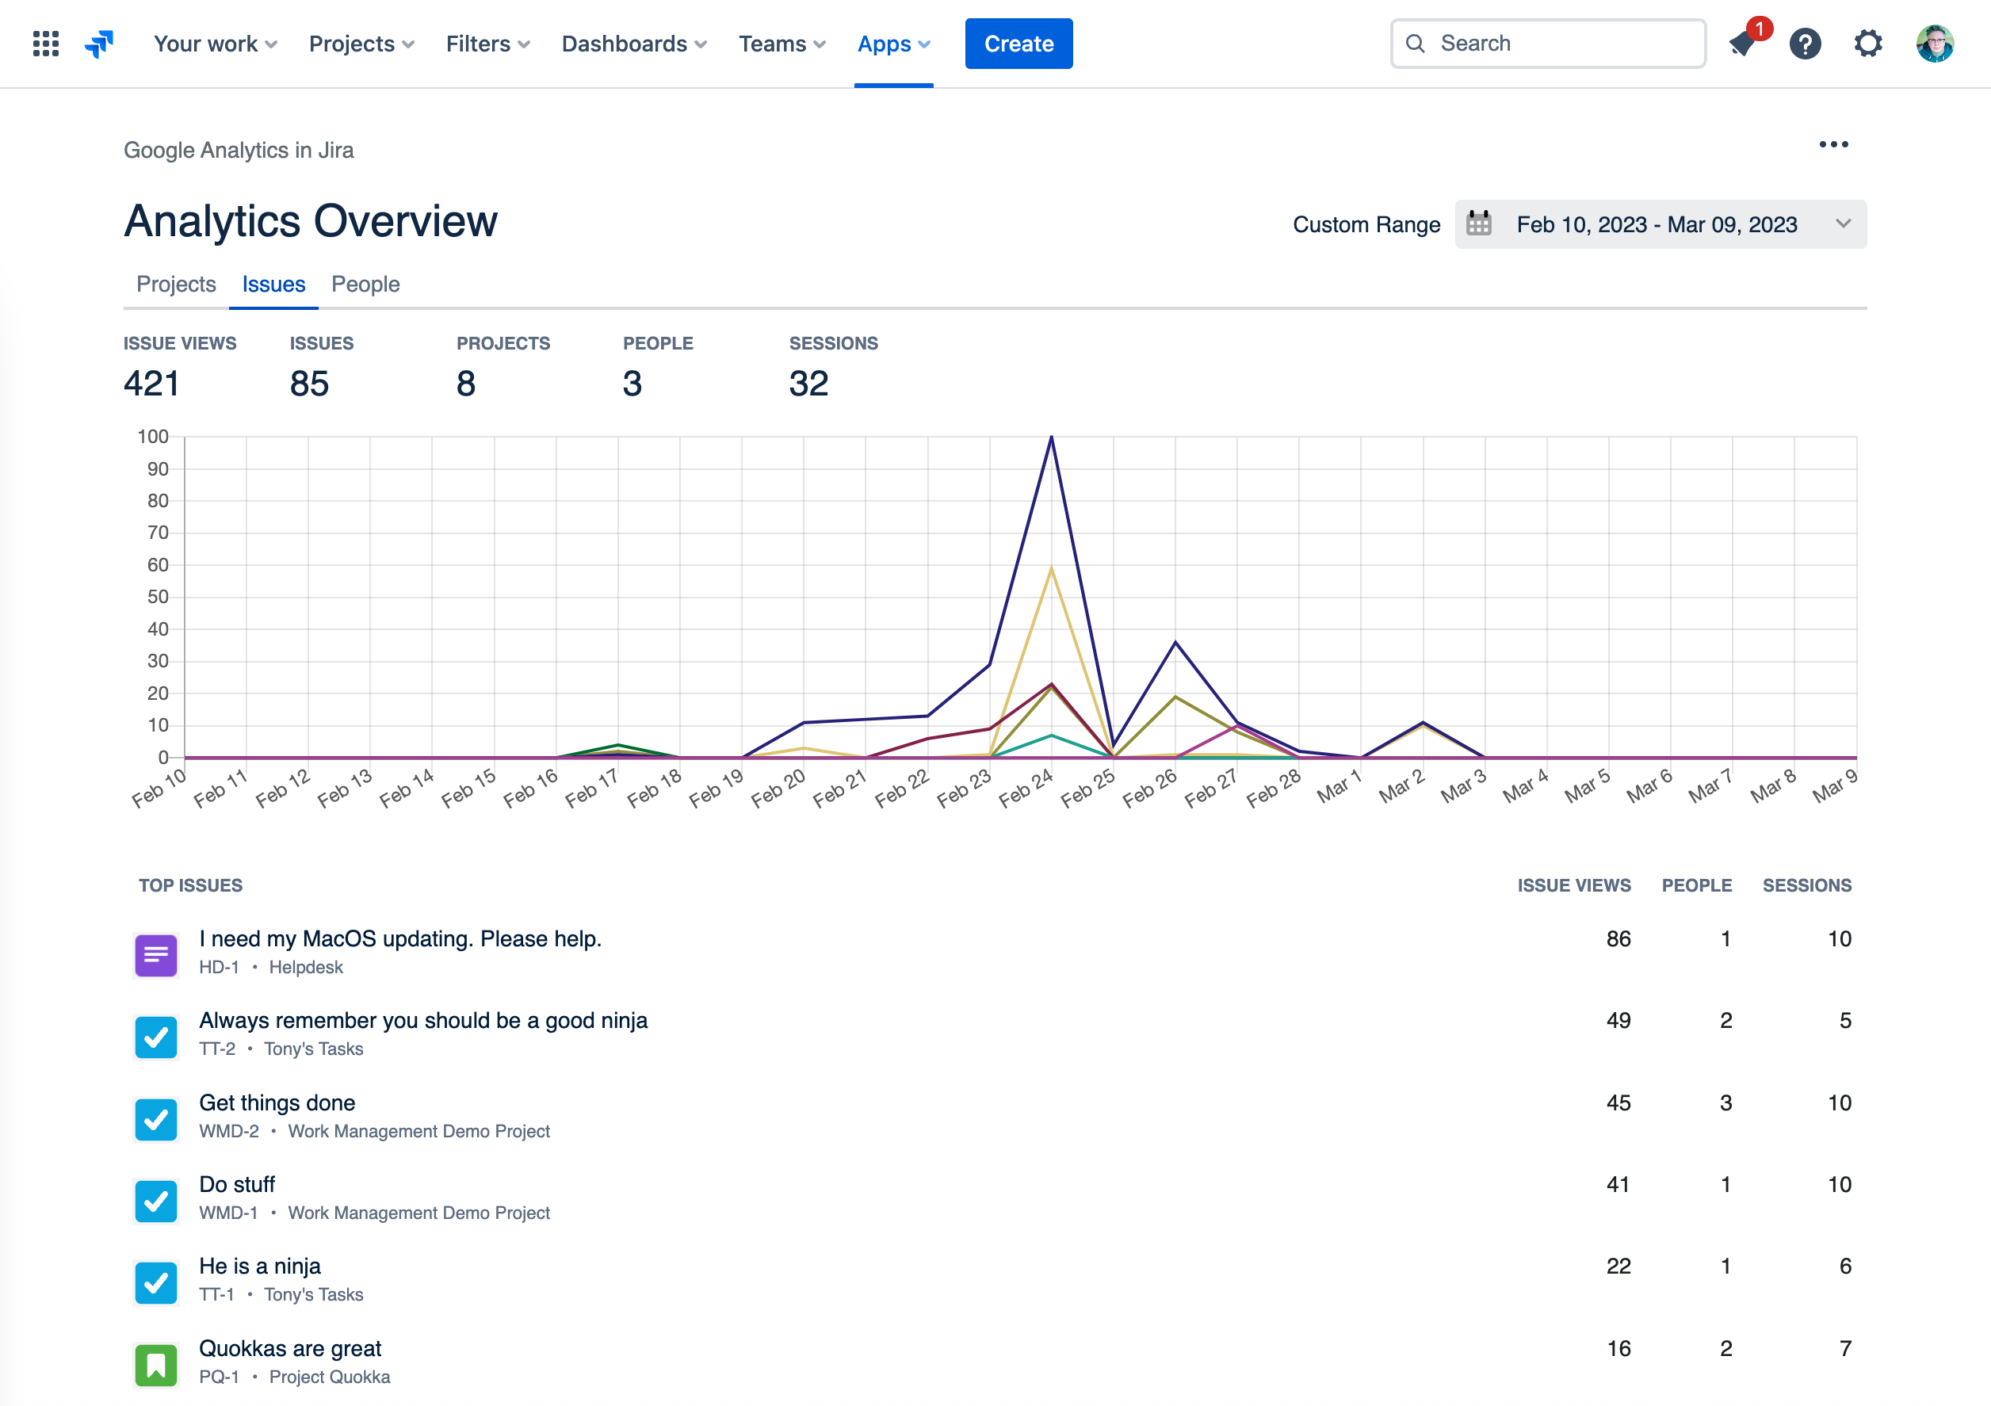1991x1406 pixels.
Task: Open the app switcher grid icon
Action: 46,44
